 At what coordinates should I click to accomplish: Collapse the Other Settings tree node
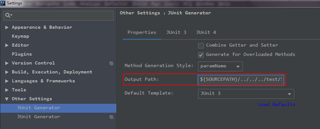point(7,99)
